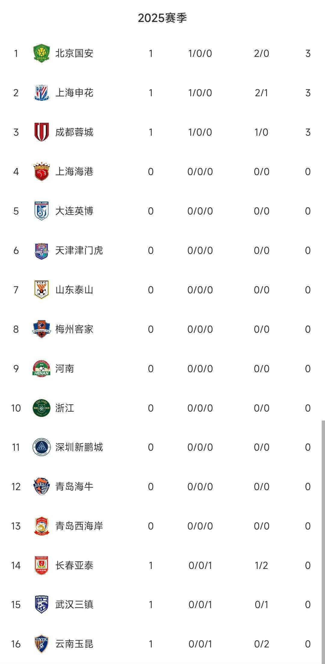Tap the Shanghai Shenhua team crest

point(42,93)
